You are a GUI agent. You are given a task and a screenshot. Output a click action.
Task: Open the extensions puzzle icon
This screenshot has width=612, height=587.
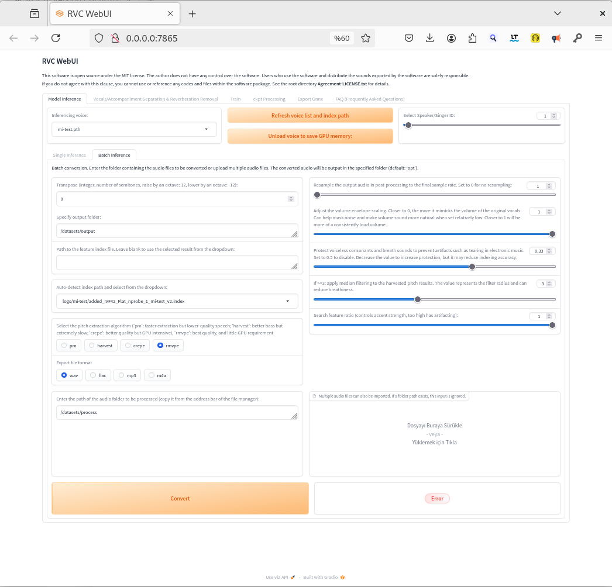click(x=472, y=38)
